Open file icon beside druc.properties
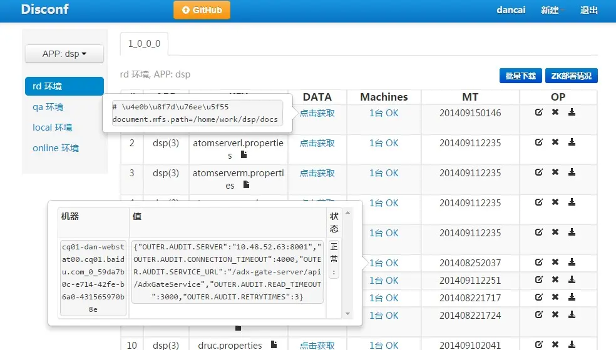The image size is (616, 350). [x=274, y=344]
